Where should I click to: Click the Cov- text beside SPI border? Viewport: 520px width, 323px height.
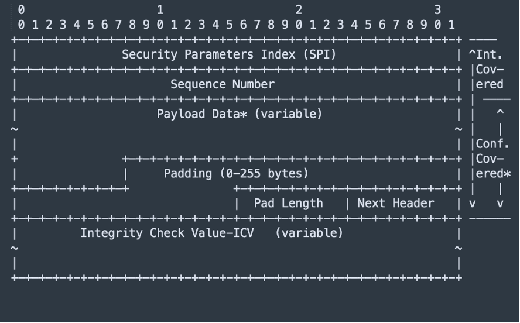[490, 69]
